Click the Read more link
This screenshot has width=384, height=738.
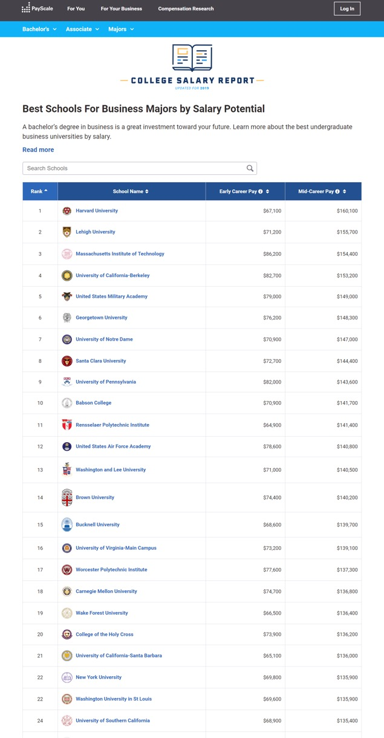(x=38, y=150)
